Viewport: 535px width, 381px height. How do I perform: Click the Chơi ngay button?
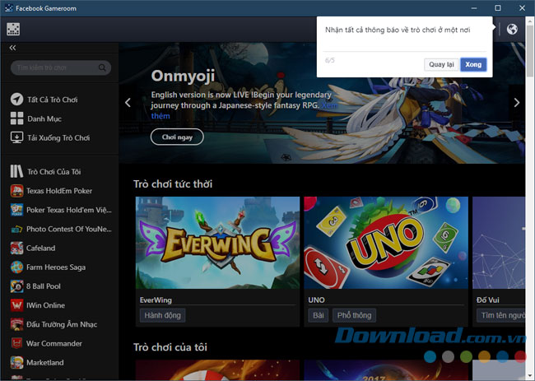tap(177, 137)
